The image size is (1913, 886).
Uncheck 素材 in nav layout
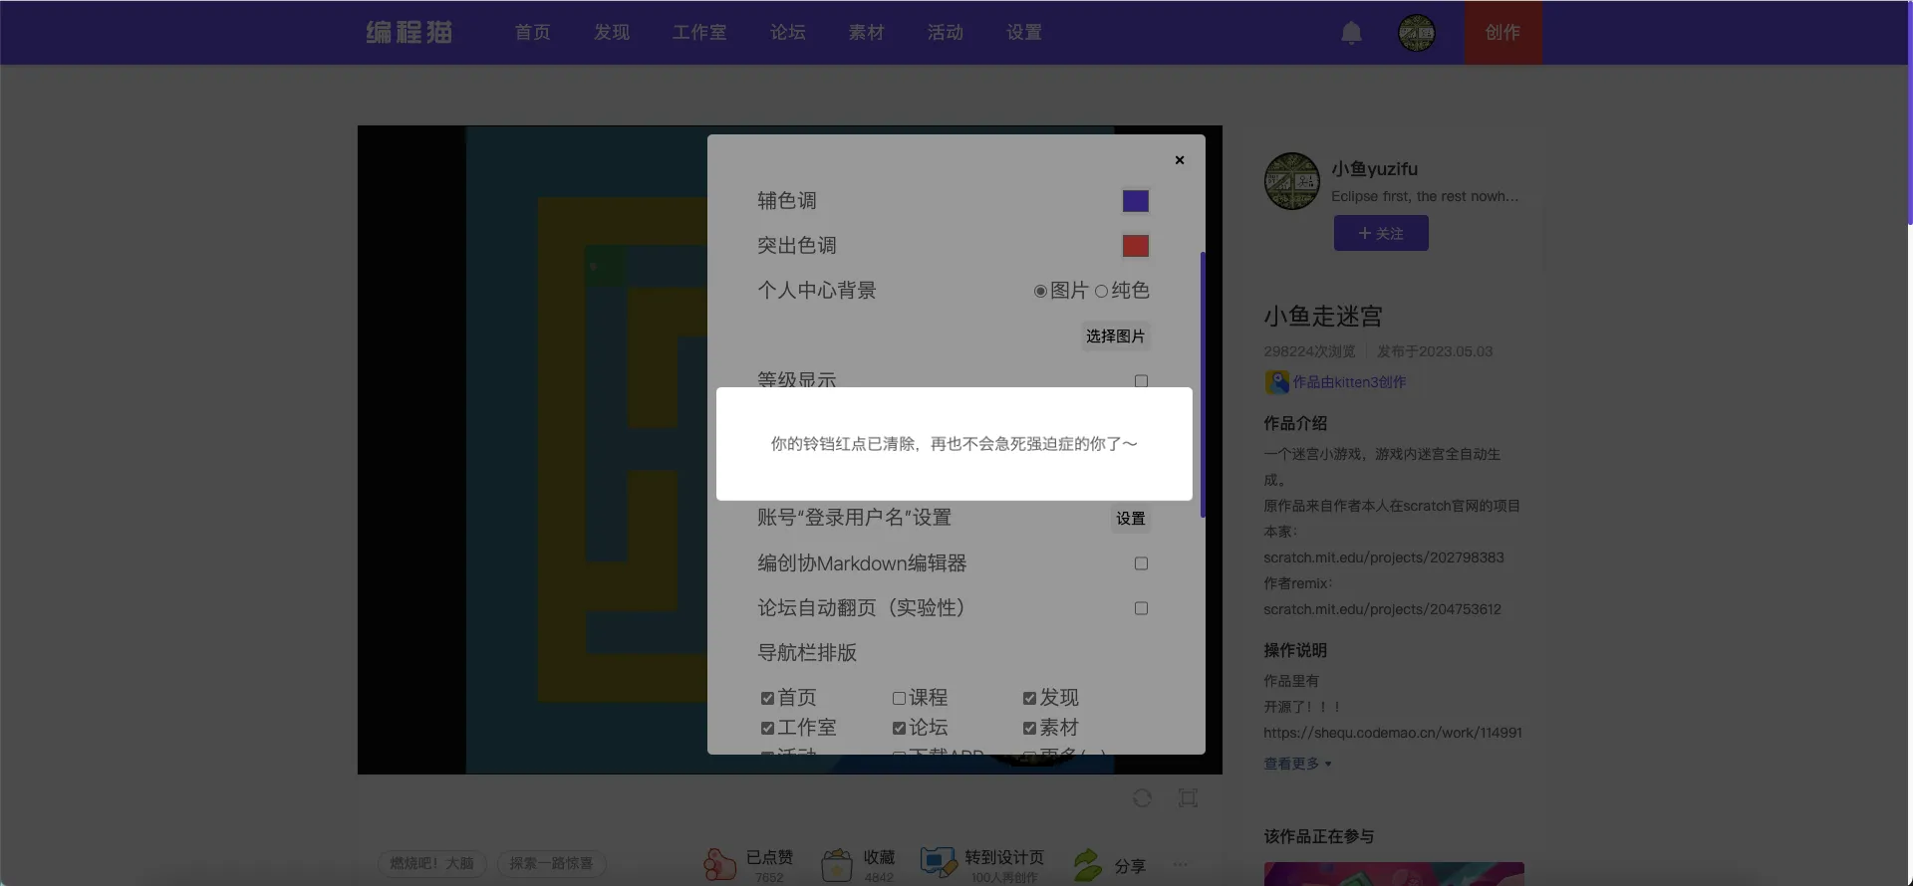click(x=1029, y=728)
